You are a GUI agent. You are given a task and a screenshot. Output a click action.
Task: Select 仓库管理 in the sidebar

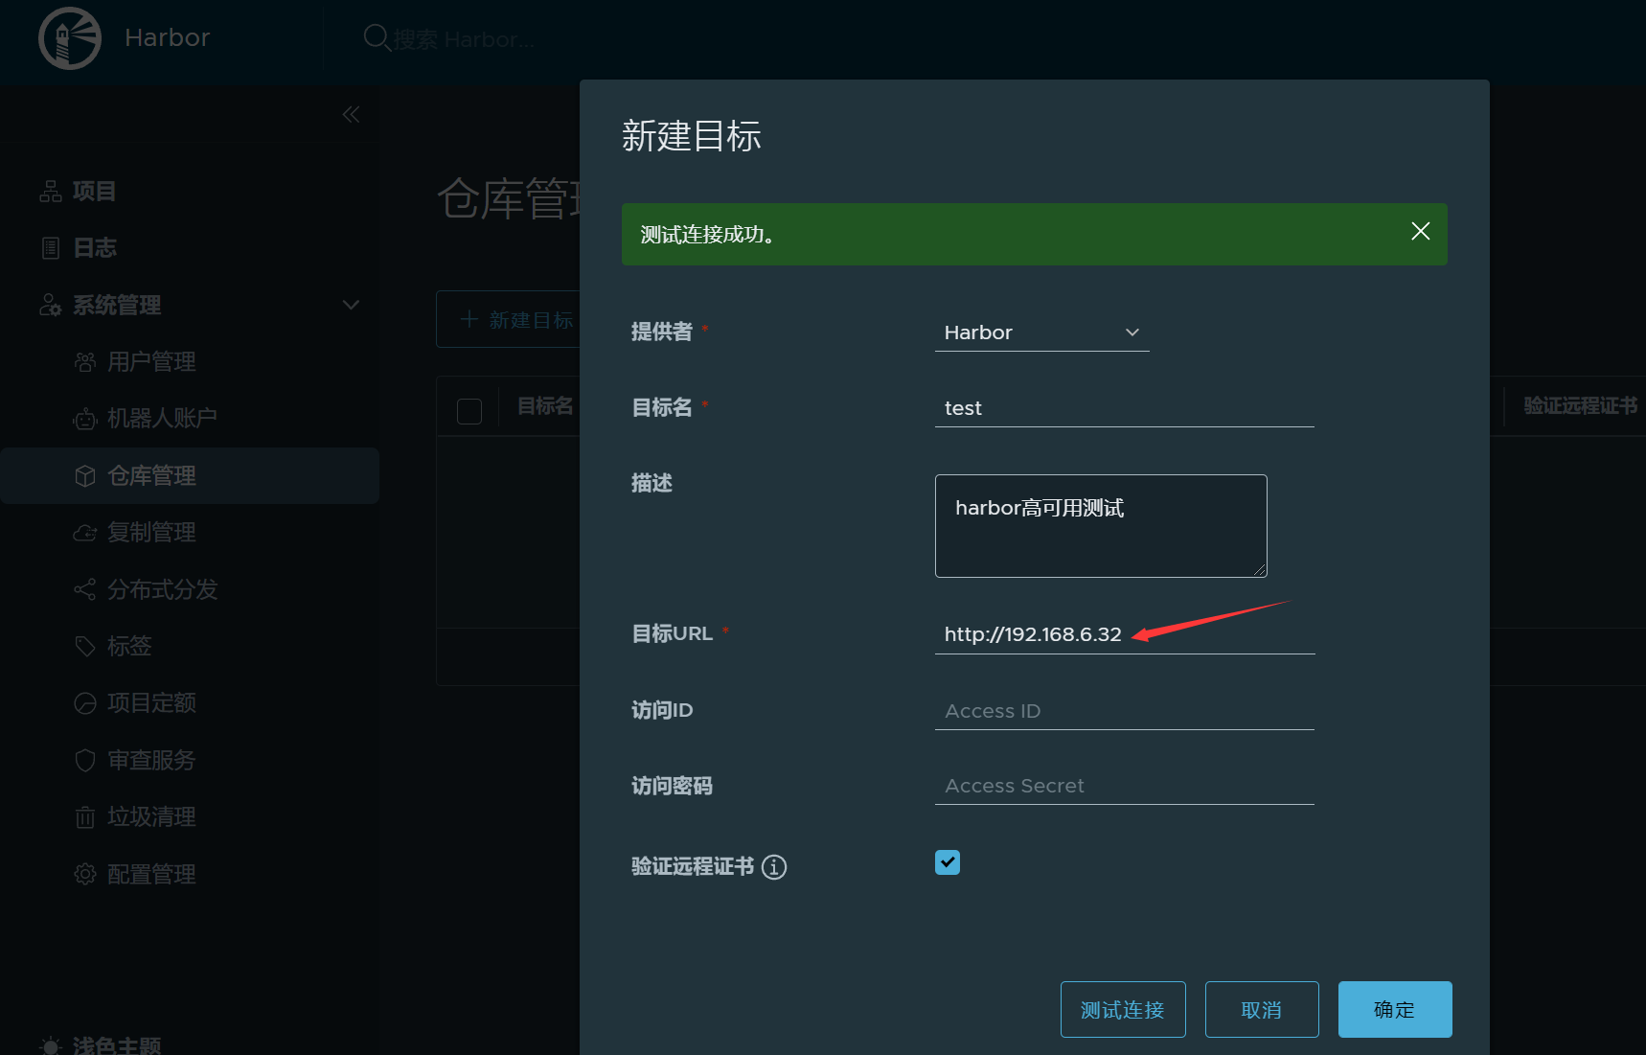click(x=190, y=476)
